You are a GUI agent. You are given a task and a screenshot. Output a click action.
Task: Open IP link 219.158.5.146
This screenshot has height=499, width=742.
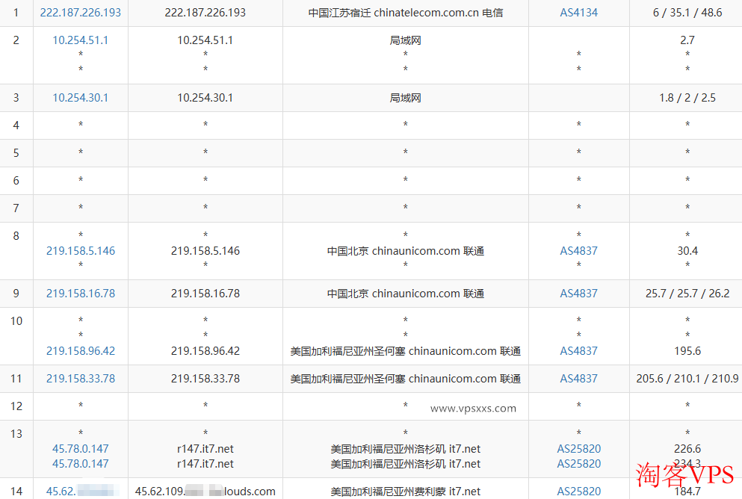[x=81, y=251]
